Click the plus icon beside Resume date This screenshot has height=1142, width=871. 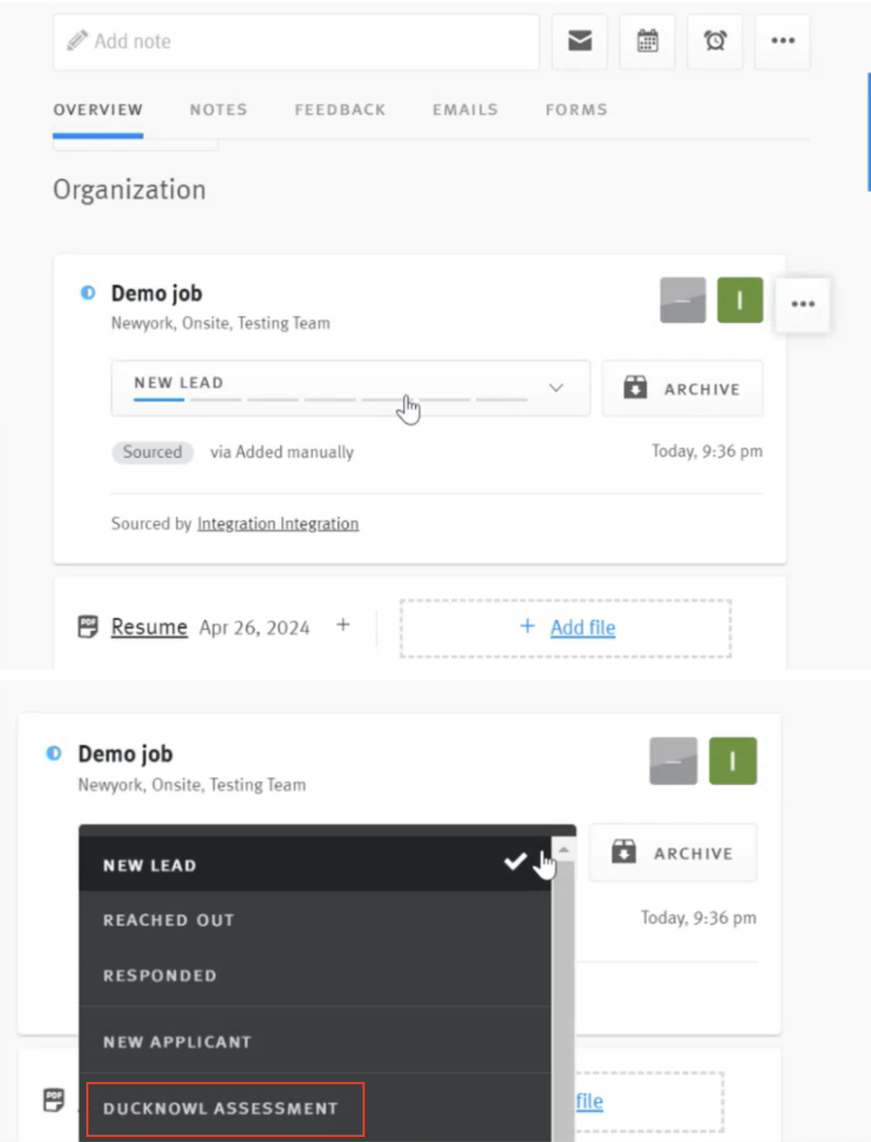(x=343, y=625)
